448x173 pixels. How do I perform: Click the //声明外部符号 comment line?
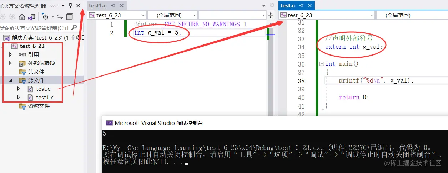349,38
